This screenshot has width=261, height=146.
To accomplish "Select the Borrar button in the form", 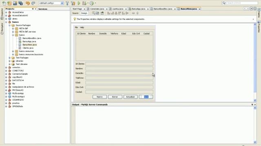I will pos(115,97).
